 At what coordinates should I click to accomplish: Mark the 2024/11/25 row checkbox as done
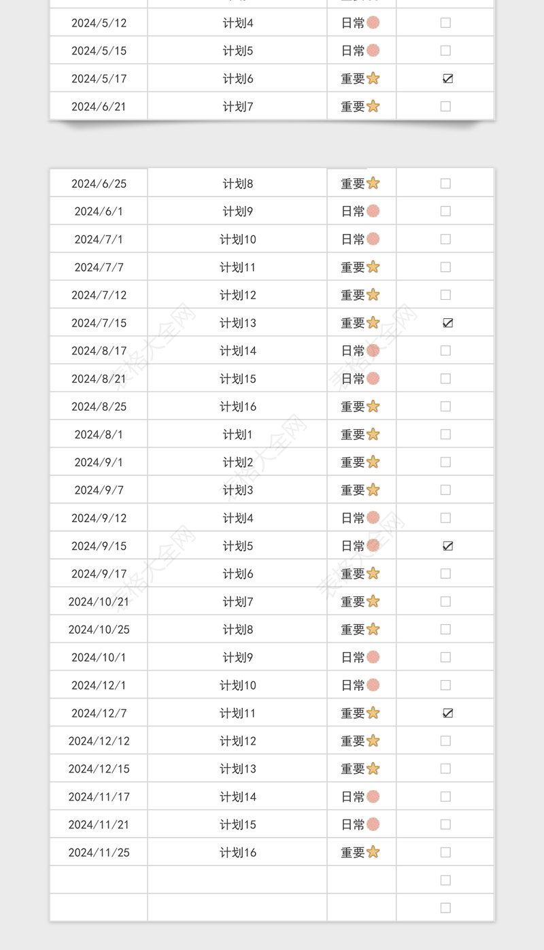[445, 852]
